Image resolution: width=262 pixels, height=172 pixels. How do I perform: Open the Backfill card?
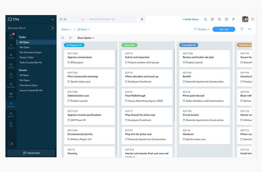point(205,78)
